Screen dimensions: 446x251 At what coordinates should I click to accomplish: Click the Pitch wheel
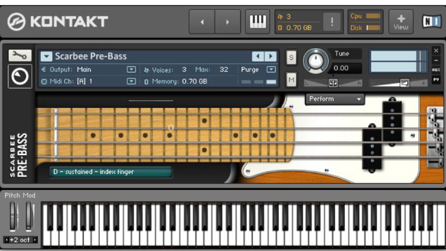click(x=13, y=216)
